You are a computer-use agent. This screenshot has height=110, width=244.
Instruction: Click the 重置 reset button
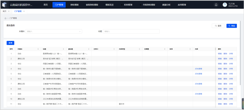pos(218,26)
